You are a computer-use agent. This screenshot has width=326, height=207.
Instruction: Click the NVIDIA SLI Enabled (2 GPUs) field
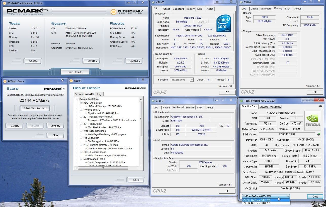coord(290,188)
